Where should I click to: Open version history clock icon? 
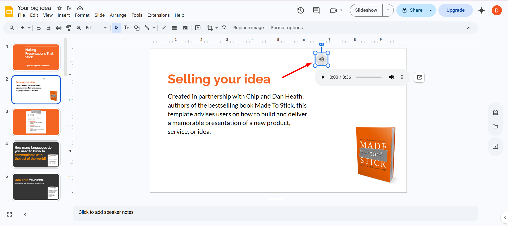point(300,10)
